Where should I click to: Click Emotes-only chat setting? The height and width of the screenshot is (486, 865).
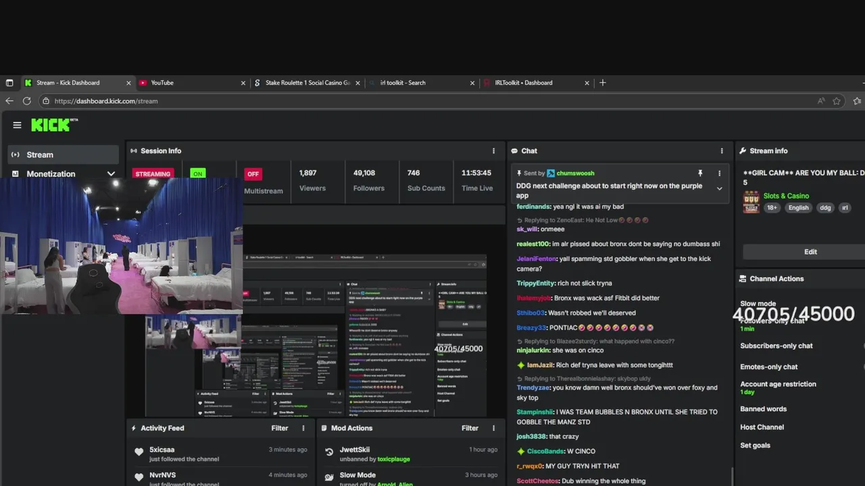pyautogui.click(x=769, y=367)
